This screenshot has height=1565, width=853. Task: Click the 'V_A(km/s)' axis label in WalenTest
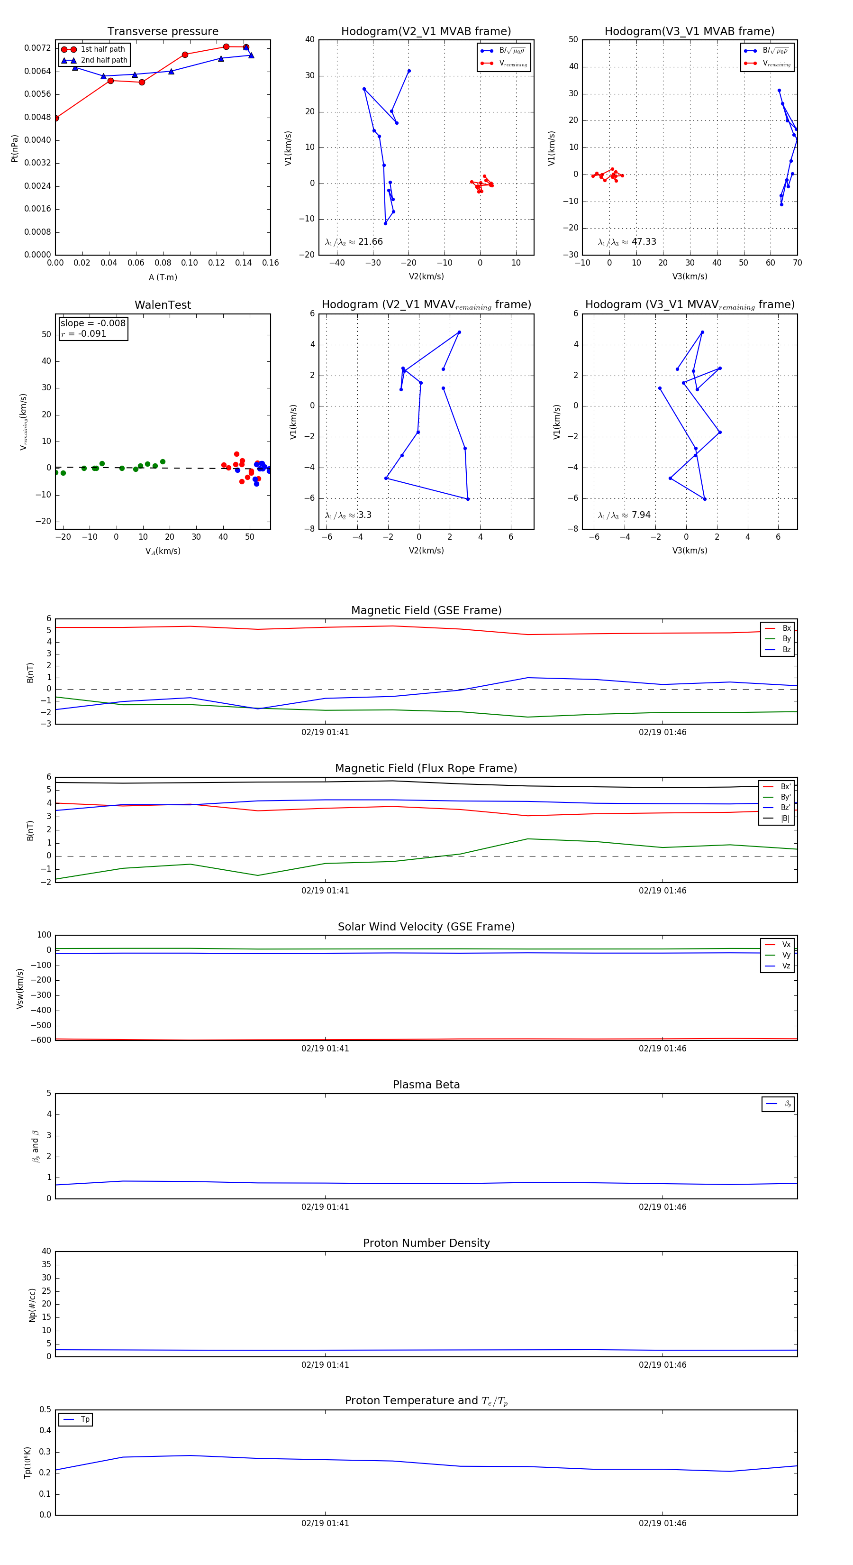pyautogui.click(x=163, y=551)
